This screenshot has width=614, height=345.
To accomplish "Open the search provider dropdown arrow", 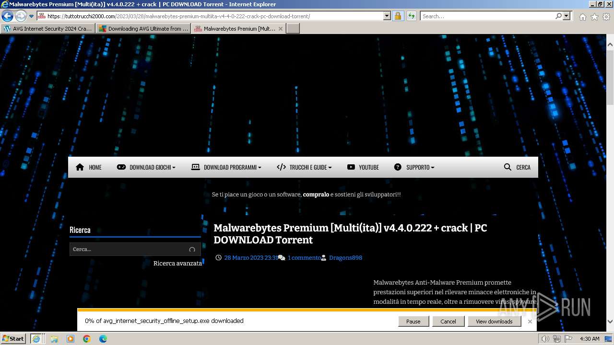I will tap(567, 16).
